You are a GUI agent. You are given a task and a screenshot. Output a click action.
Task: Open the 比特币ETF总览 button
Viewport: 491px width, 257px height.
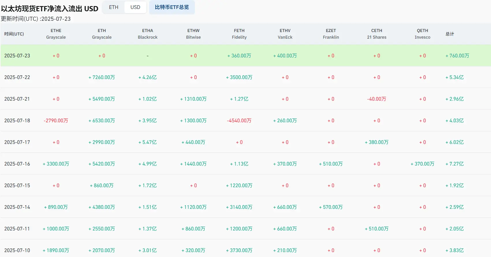click(x=172, y=7)
